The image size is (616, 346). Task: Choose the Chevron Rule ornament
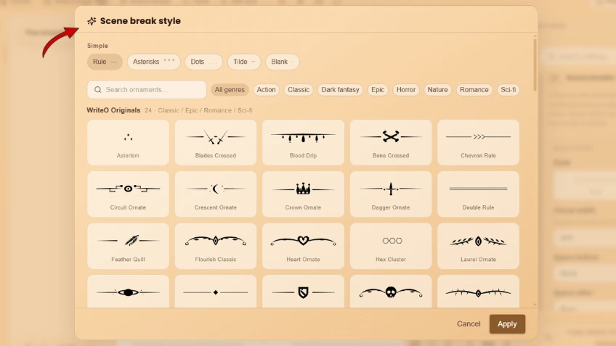[x=478, y=142]
